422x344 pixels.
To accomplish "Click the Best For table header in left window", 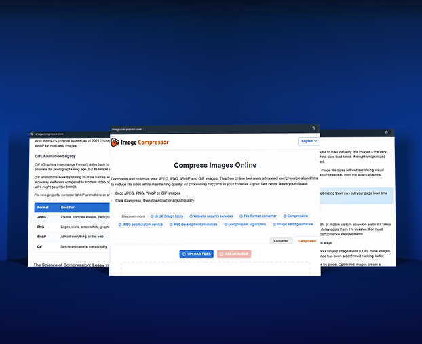I will 68,208.
